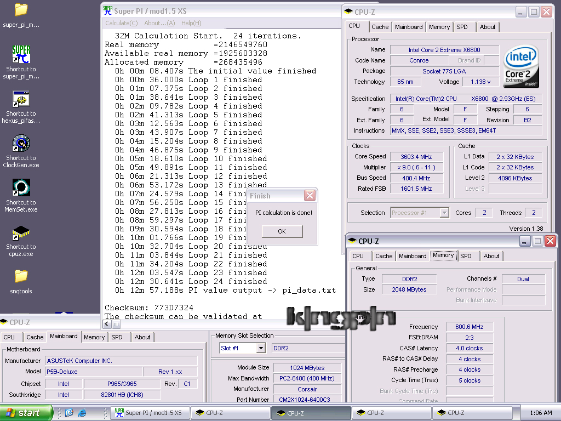This screenshot has width=561, height=421.
Task: Open the Windows Start button
Action: pyautogui.click(x=26, y=413)
